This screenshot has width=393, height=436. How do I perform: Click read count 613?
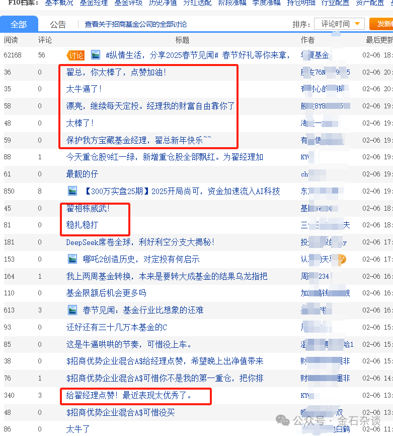click(9, 310)
